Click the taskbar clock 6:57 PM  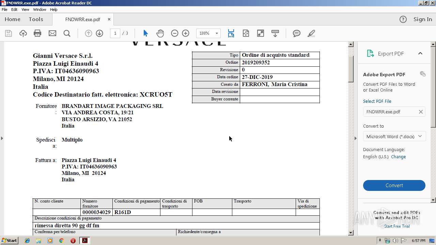click(x=418, y=241)
